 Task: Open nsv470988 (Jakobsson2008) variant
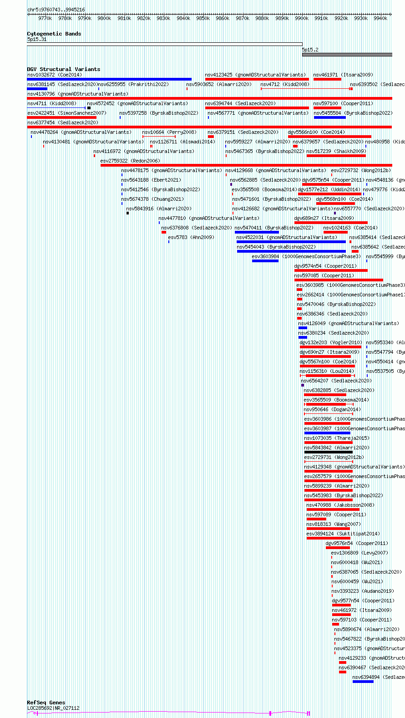click(x=341, y=505)
